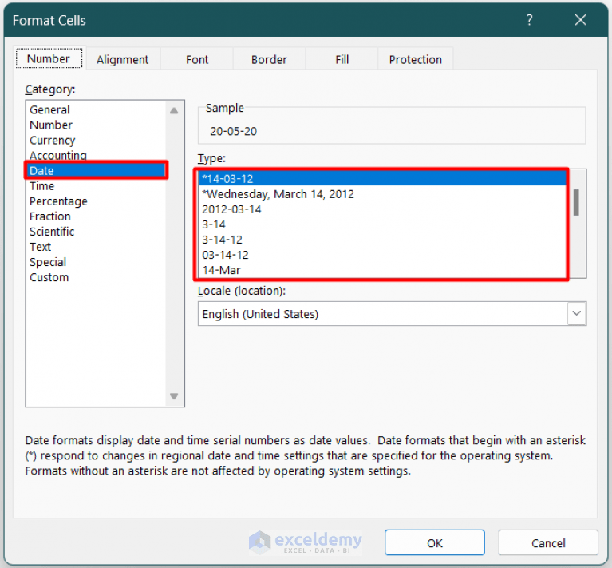Click the Type list scrollbar thumb

pyautogui.click(x=576, y=202)
